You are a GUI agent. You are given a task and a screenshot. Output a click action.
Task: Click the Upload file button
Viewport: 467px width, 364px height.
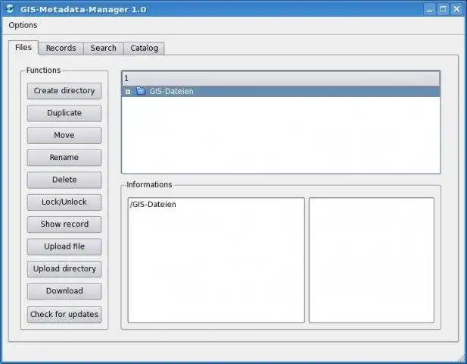point(64,246)
